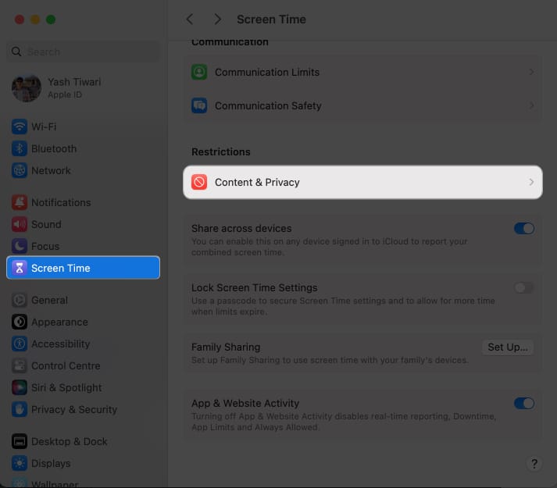Select Screen Time in the sidebar
The height and width of the screenshot is (488, 557).
83,268
